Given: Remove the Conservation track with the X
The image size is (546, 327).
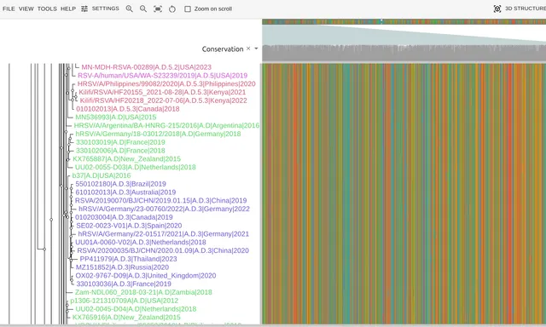Looking at the screenshot, I should (x=248, y=49).
